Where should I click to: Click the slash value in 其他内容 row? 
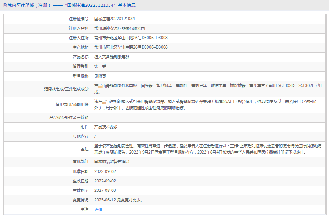95,136
